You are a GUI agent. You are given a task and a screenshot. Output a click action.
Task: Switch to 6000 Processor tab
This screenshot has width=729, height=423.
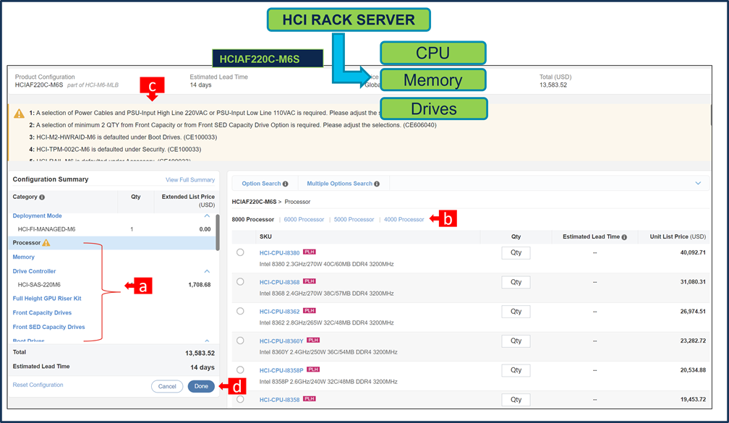(x=304, y=219)
